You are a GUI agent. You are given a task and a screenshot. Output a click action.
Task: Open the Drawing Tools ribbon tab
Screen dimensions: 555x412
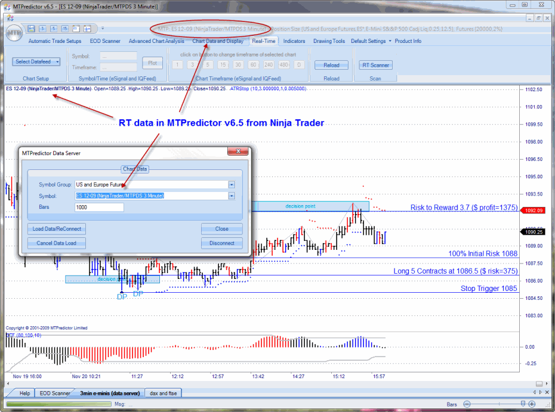(x=329, y=41)
